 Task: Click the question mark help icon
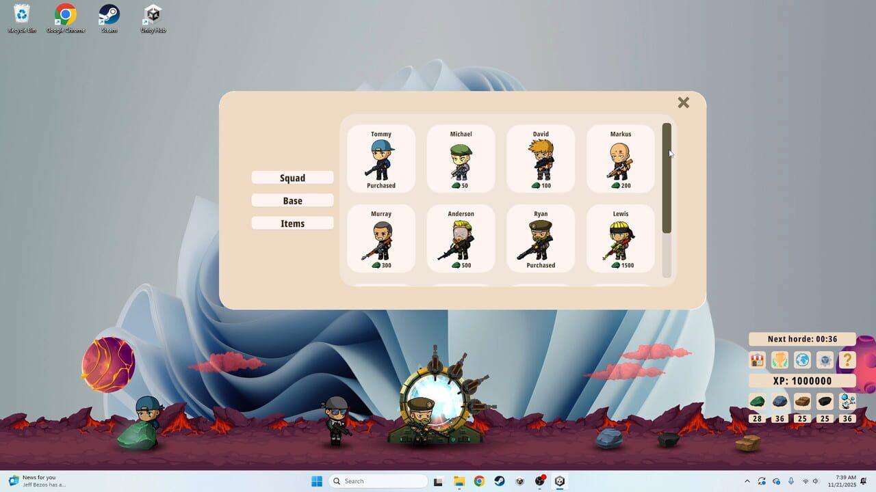[x=847, y=360]
